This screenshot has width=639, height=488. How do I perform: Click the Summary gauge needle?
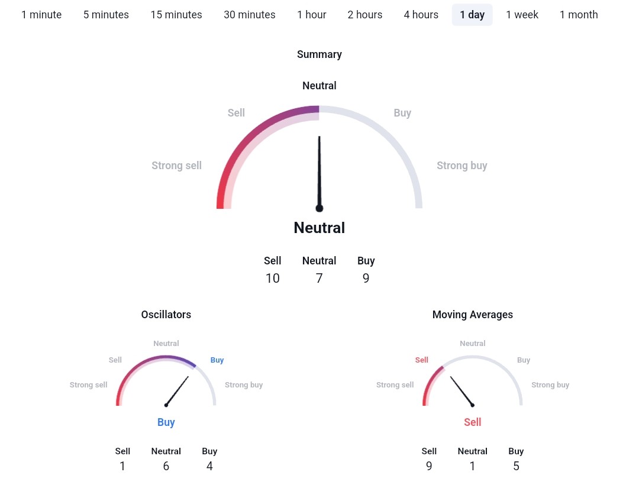(x=319, y=172)
